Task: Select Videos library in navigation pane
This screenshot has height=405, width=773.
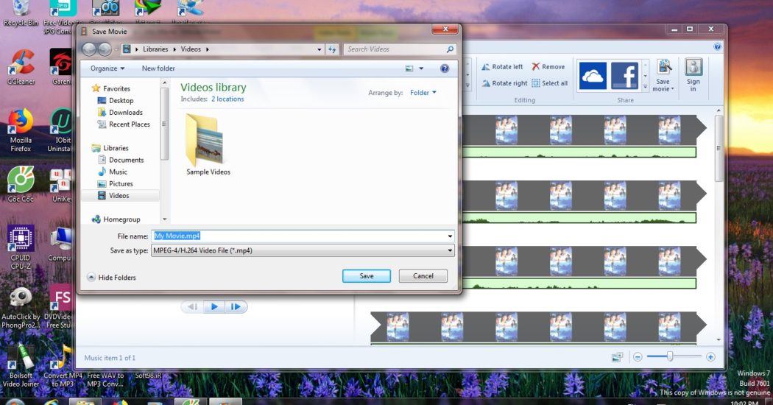Action: coord(113,195)
